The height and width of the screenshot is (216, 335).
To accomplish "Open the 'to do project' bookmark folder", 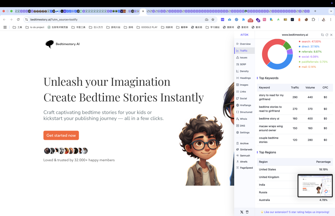I will (35, 27).
